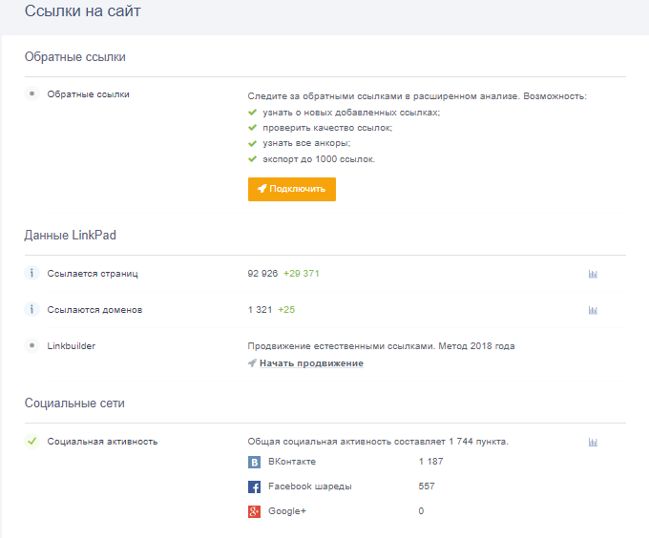Select the Социальные сети section heading

coord(74,403)
